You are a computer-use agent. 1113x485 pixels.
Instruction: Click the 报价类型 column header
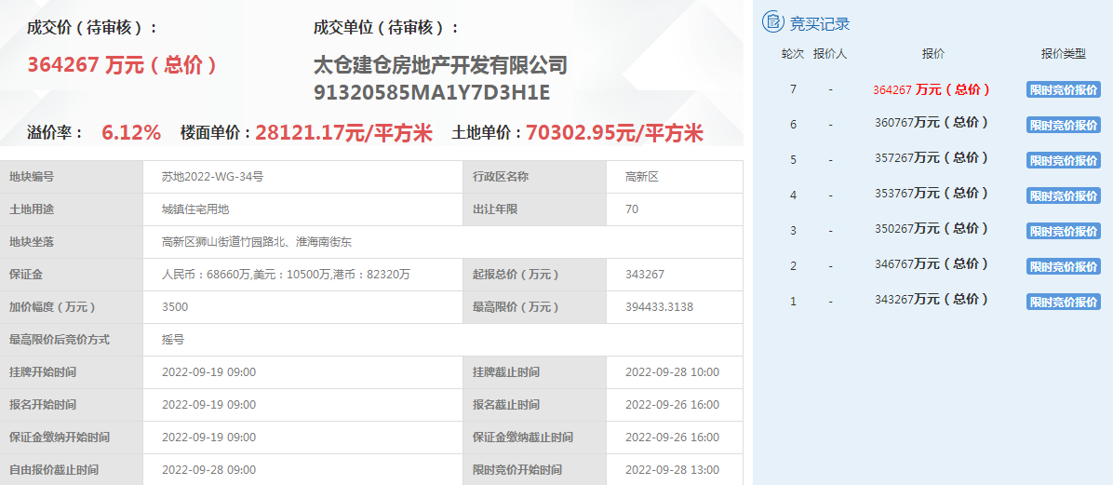point(1064,54)
